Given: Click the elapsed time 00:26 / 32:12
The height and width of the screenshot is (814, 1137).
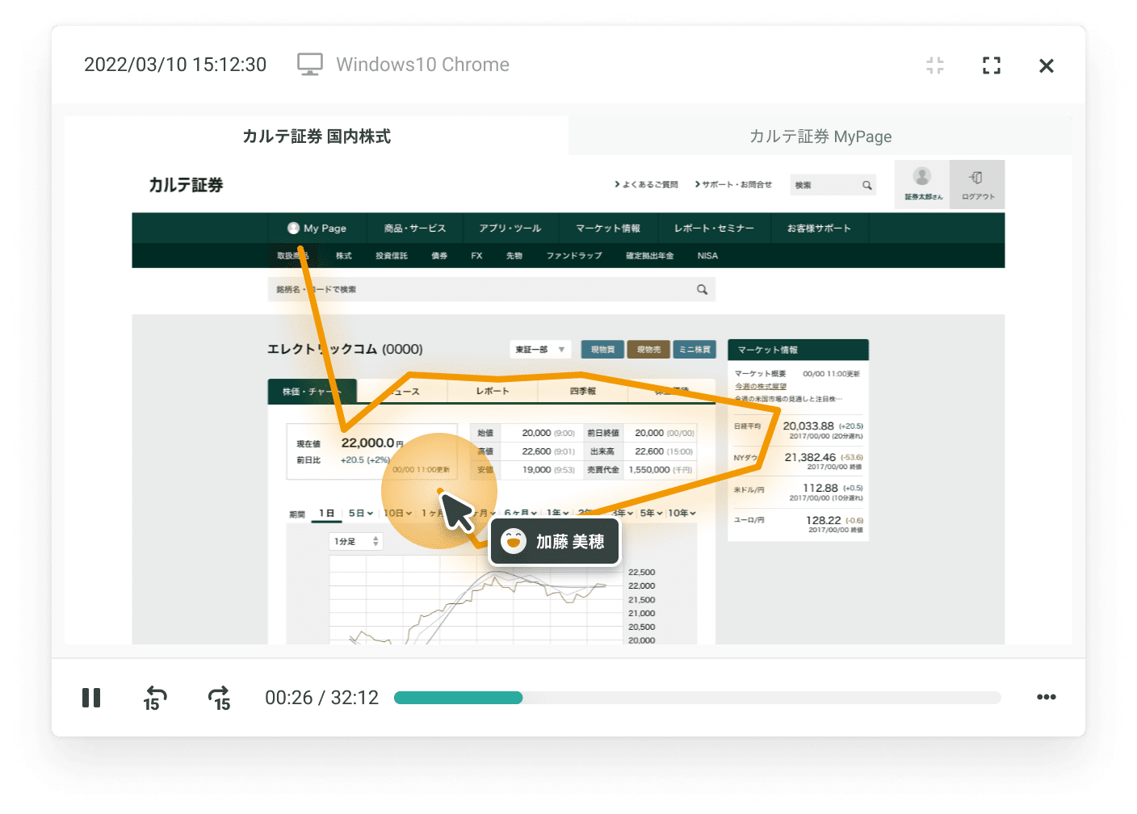Looking at the screenshot, I should [x=322, y=698].
